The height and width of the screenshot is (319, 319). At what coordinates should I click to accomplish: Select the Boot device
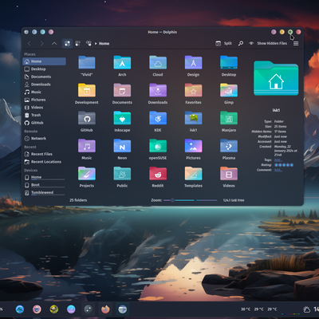click(45, 185)
